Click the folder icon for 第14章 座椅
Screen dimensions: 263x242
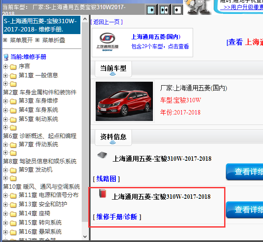(13, 214)
